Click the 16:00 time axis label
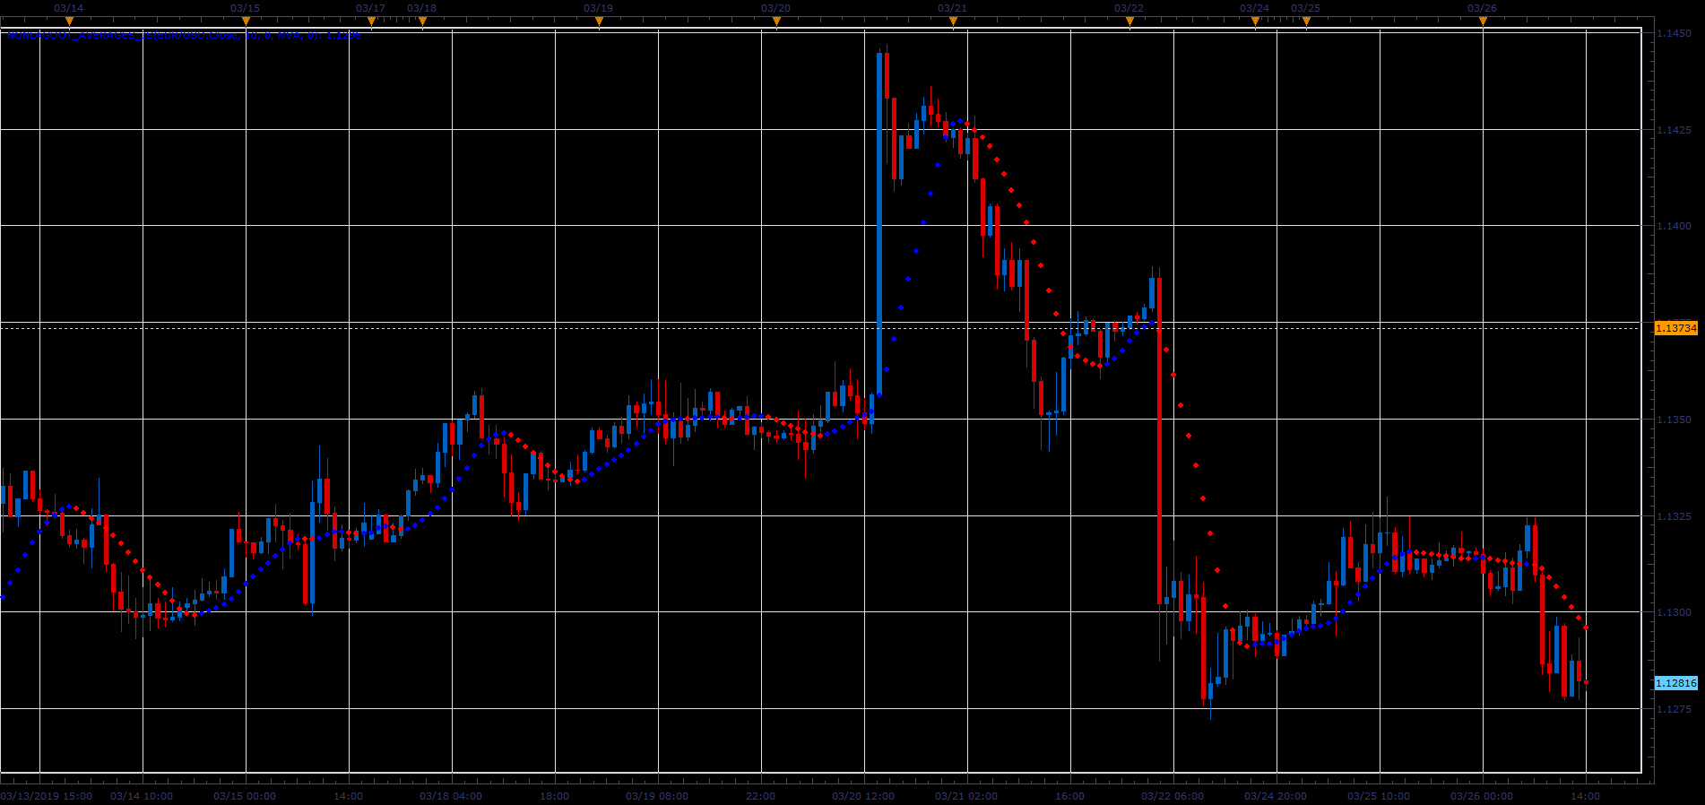The height and width of the screenshot is (805, 1705). tap(1069, 796)
